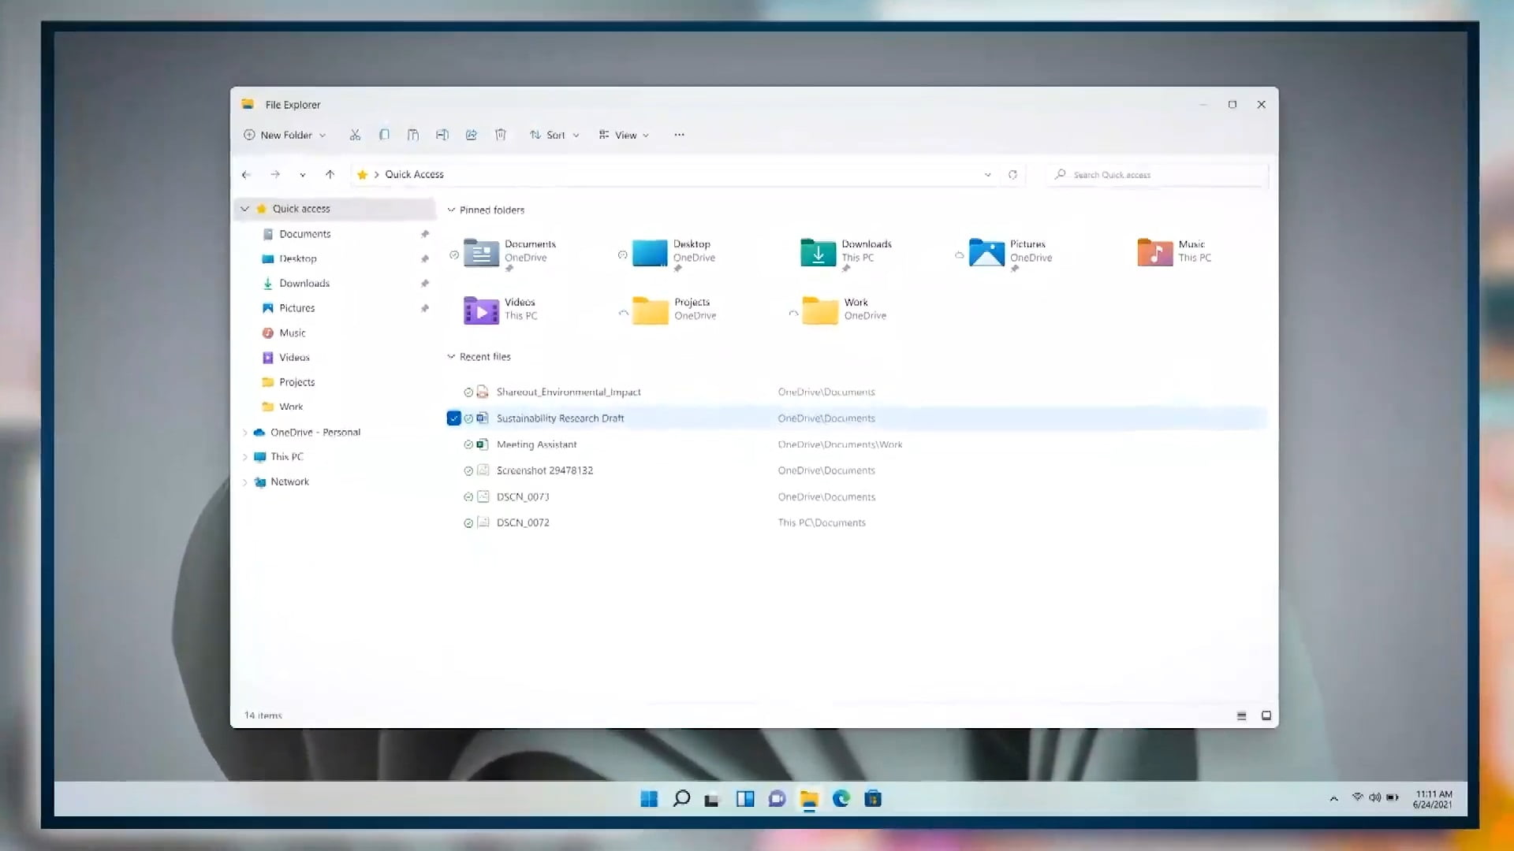Paste from clipboard using toolbar icon

tap(413, 135)
